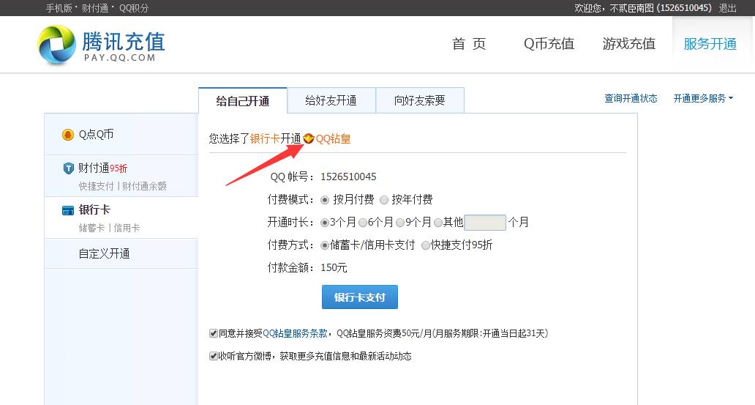Select 银行卡 payment option in sidebar
Screen dimensions: 755x405
click(121, 218)
